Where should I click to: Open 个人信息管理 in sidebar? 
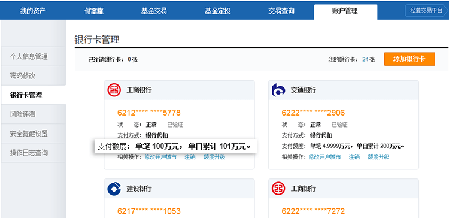point(33,57)
